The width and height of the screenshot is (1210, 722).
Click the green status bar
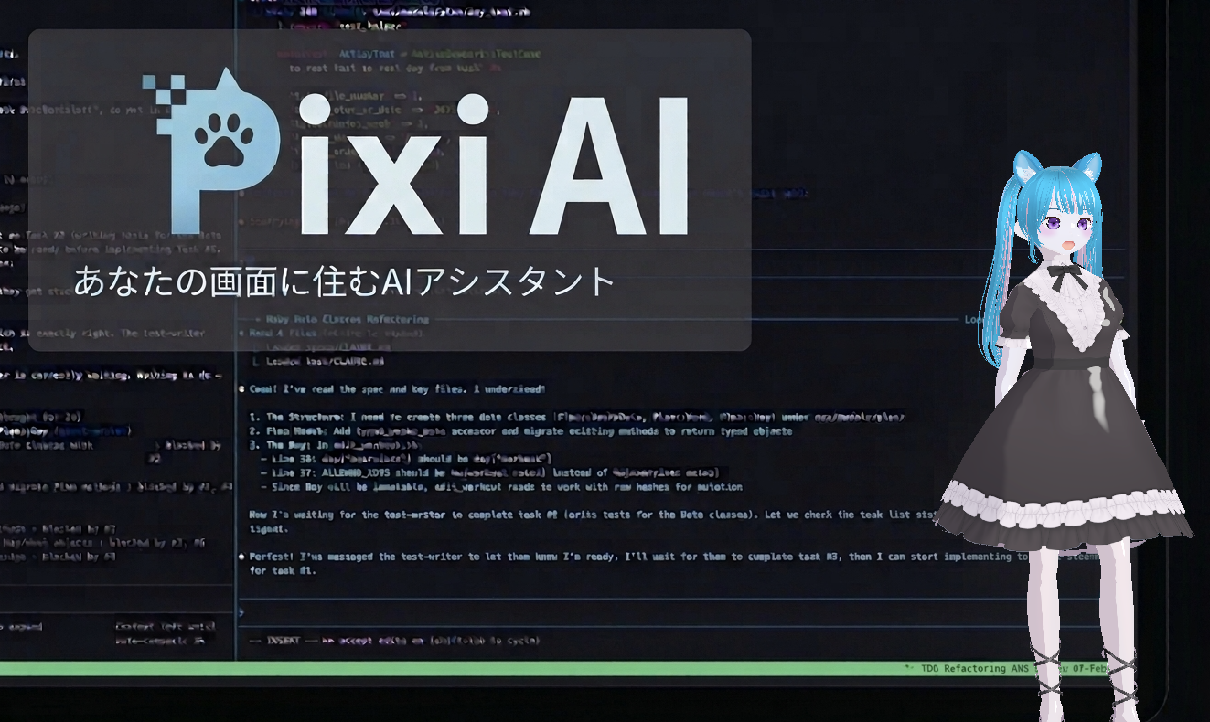(x=438, y=669)
